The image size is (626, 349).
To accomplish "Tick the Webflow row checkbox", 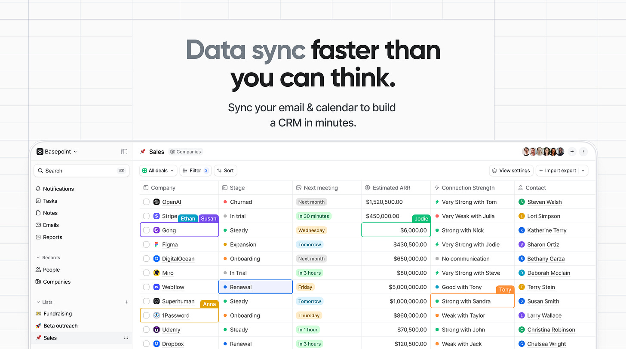I will 146,287.
